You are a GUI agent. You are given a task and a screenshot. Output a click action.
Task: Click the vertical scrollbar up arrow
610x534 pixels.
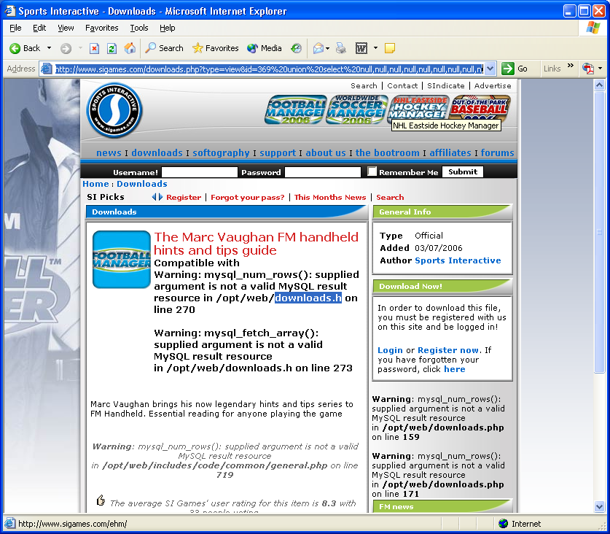(x=600, y=85)
